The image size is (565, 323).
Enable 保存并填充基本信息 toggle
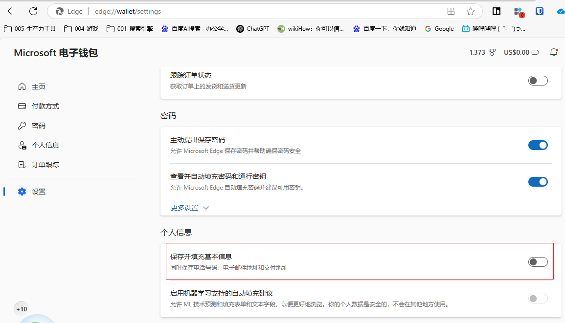[538, 262]
